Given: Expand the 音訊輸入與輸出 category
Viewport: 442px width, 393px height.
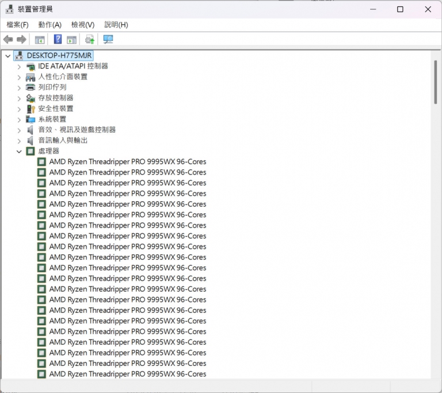Looking at the screenshot, I should (18, 141).
